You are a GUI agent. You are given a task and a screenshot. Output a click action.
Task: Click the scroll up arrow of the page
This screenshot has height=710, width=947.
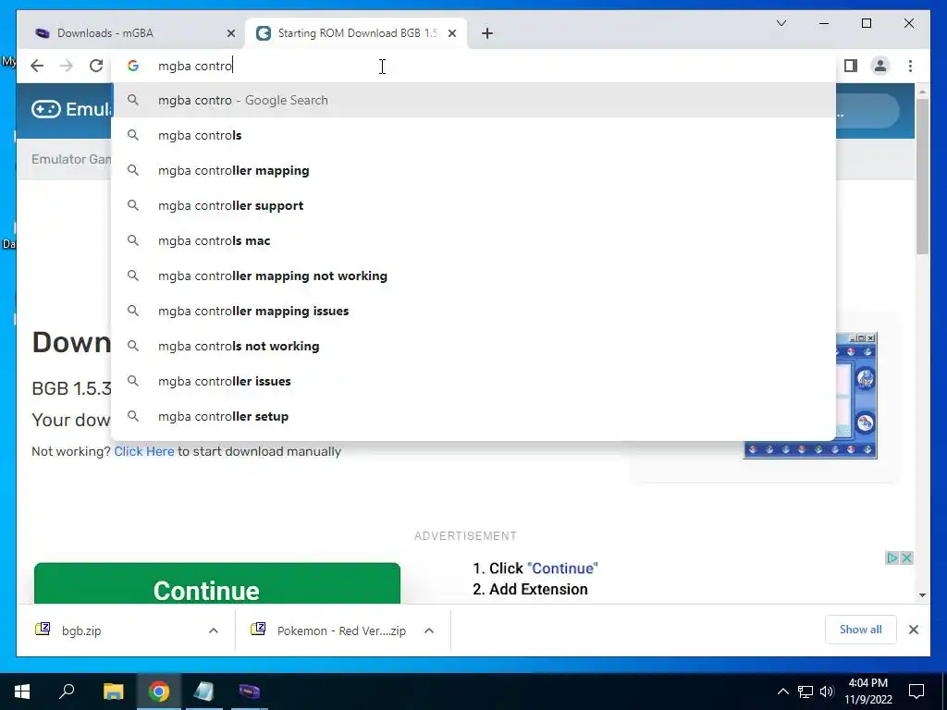pos(922,92)
